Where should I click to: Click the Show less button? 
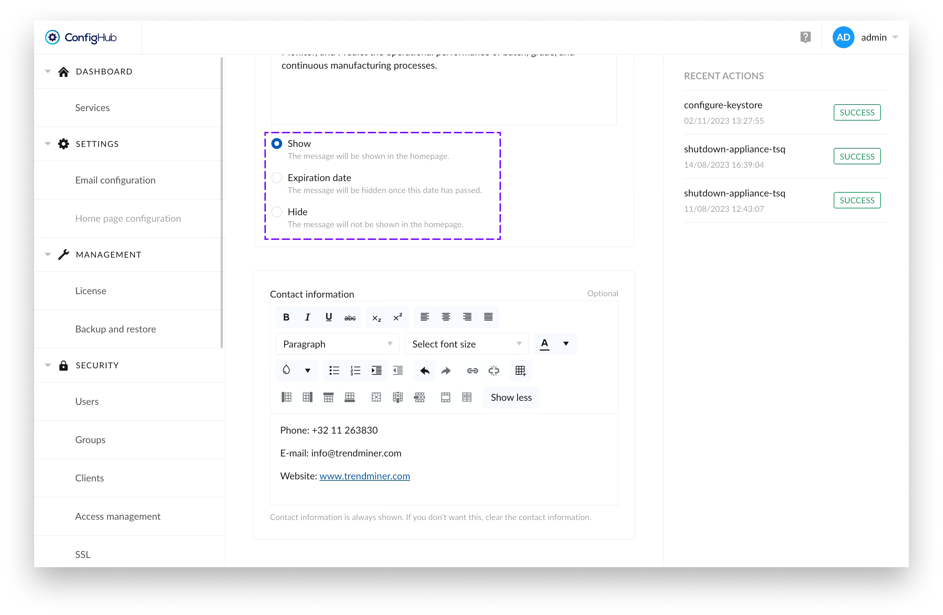click(511, 397)
